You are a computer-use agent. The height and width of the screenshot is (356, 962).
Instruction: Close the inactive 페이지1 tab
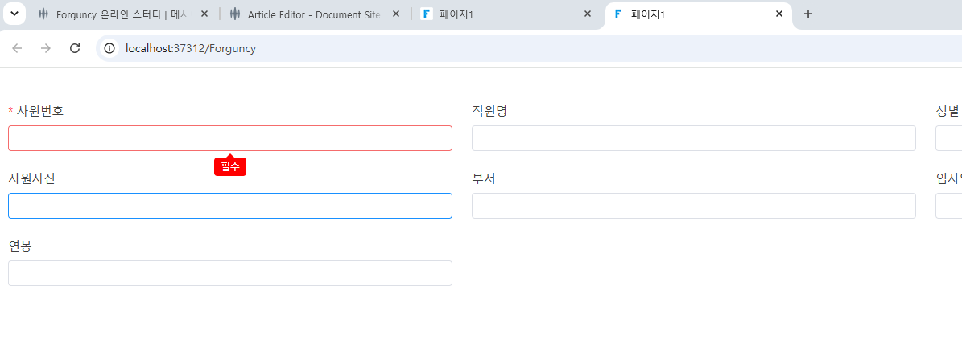[588, 14]
